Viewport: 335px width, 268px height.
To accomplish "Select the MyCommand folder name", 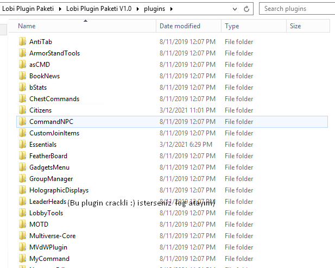I will click(49, 259).
